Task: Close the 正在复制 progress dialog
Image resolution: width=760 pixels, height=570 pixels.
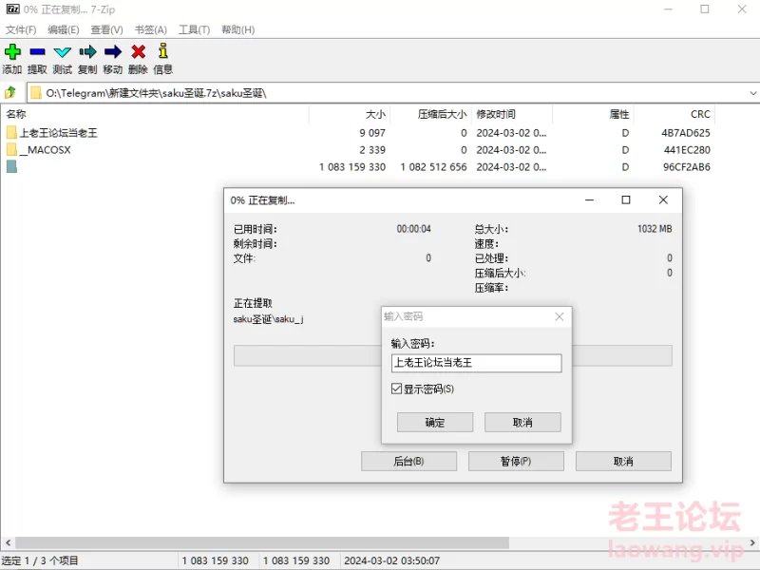Action: (663, 199)
